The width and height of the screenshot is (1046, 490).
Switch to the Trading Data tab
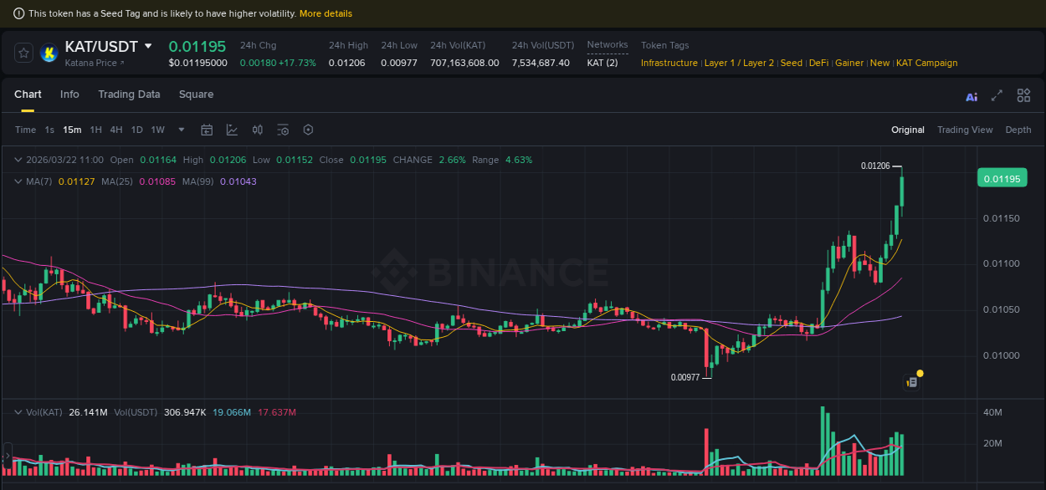[x=129, y=94]
